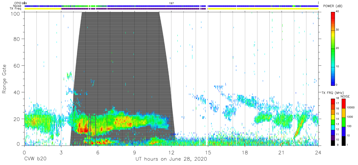The width and height of the screenshot is (358, 165).
Task: Click the '6' tick on UT hours axis
Action: coord(98,152)
